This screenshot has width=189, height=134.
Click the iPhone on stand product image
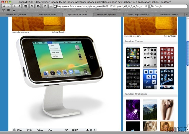[60, 76]
